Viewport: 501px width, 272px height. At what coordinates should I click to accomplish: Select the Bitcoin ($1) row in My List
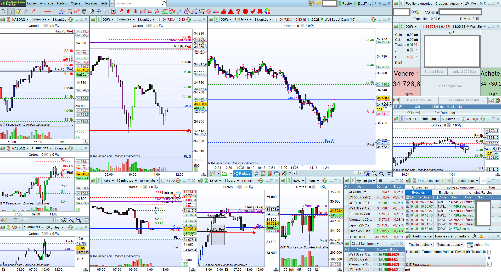[x=374, y=237]
